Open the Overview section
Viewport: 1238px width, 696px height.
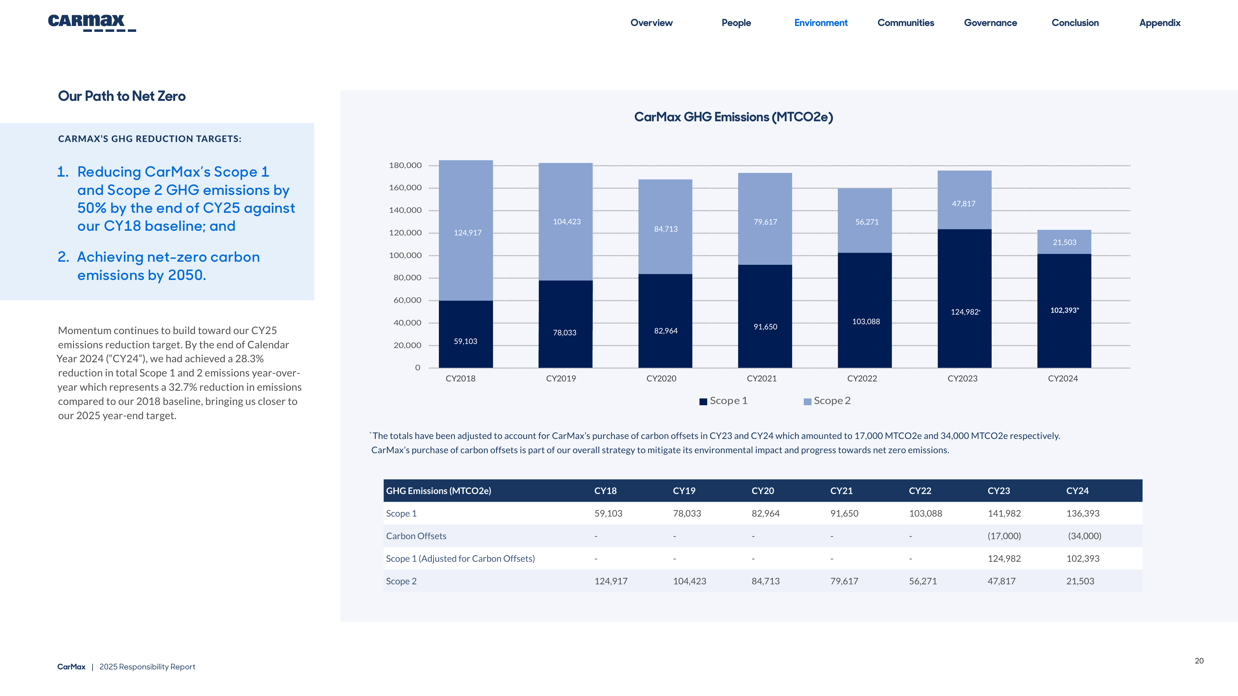pos(651,23)
